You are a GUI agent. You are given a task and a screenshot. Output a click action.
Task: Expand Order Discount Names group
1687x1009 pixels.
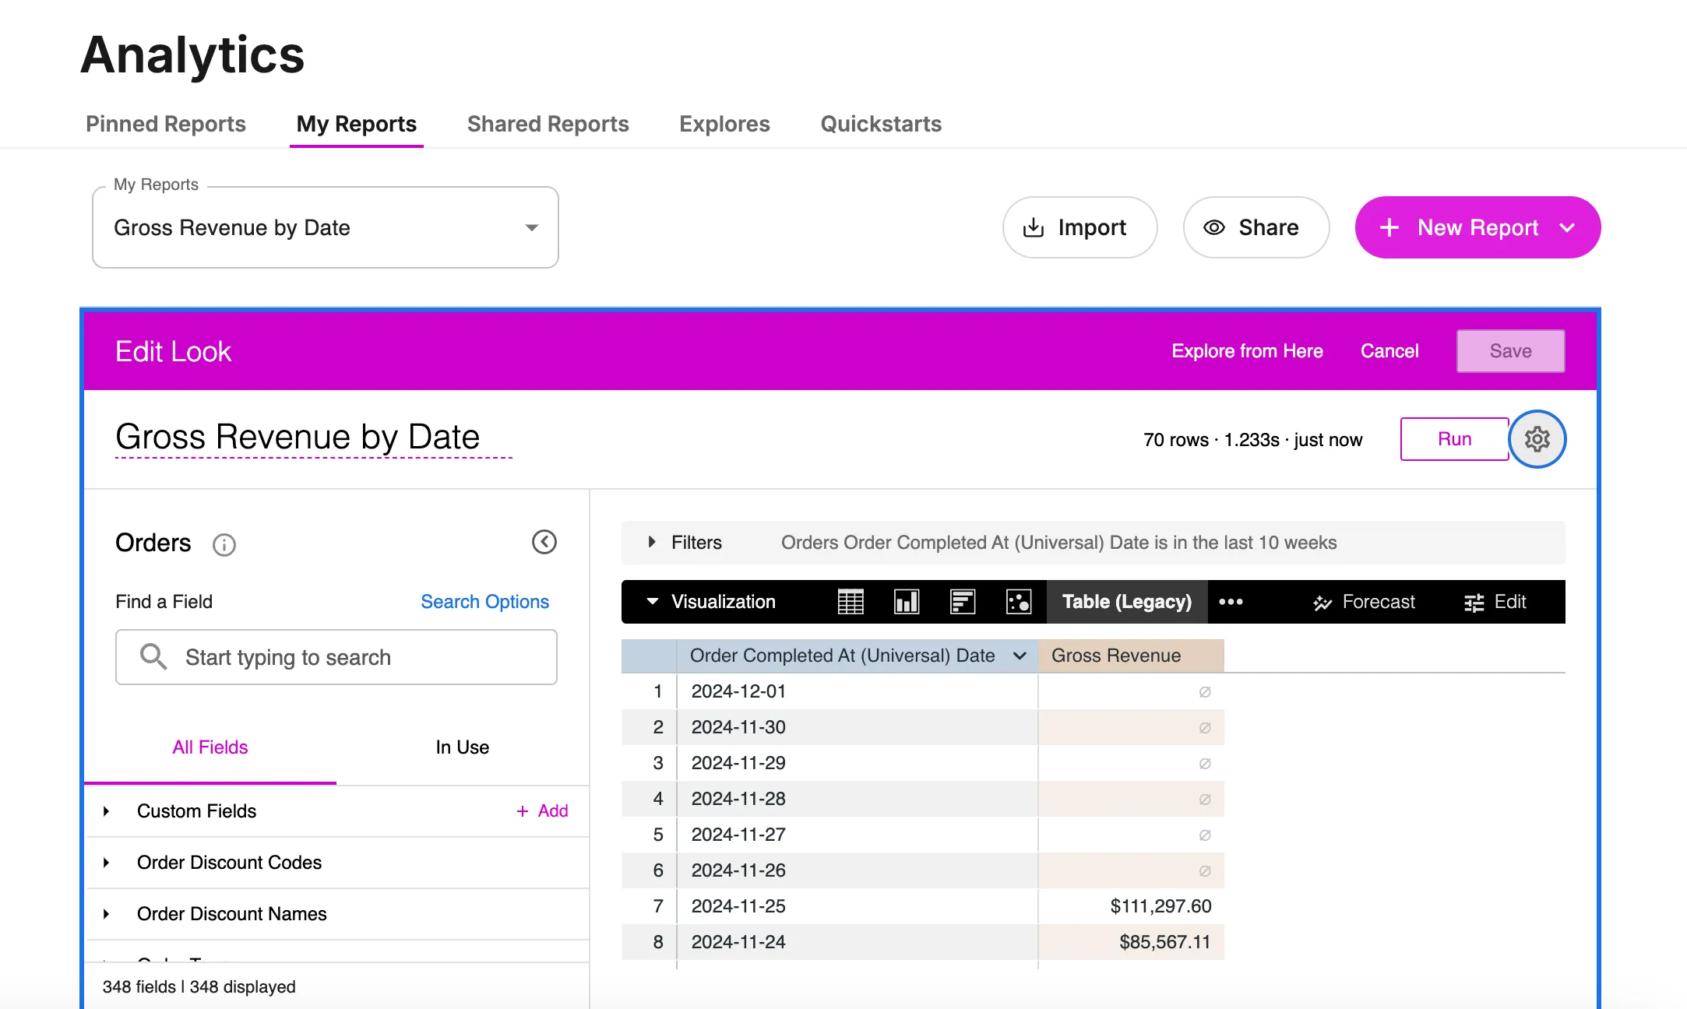(x=106, y=914)
